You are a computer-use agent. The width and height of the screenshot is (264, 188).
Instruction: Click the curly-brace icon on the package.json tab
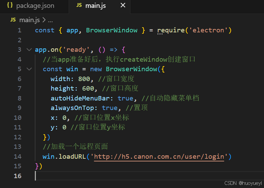pos(10,5)
